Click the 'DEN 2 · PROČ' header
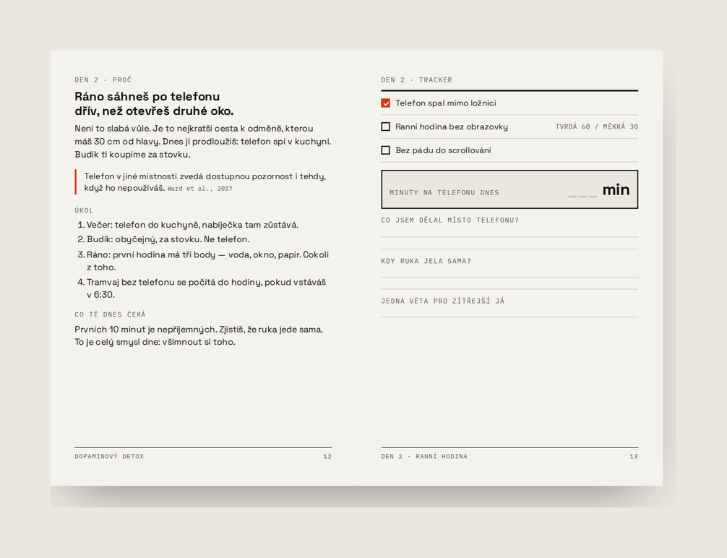This screenshot has height=558, width=727. (x=103, y=80)
